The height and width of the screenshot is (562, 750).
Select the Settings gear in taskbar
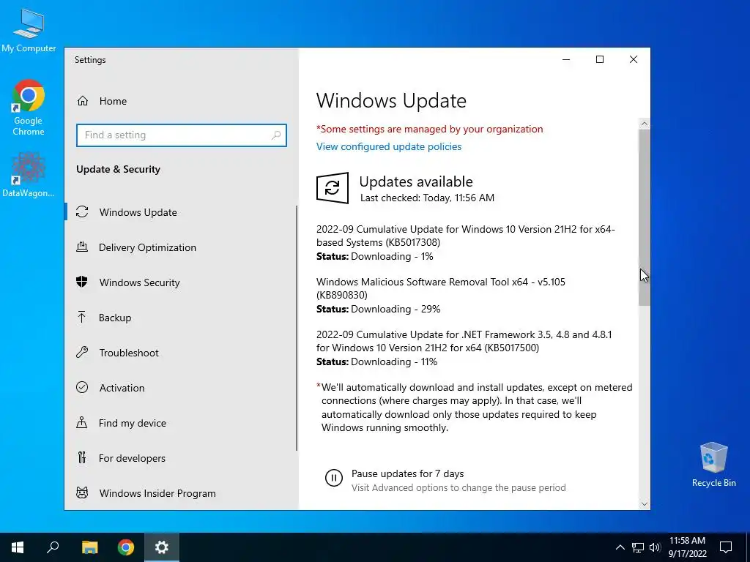[162, 547]
